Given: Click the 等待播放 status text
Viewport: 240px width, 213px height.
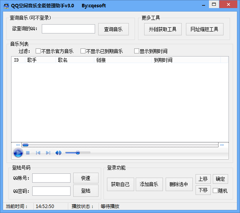Looking at the screenshot, I should [110, 206].
